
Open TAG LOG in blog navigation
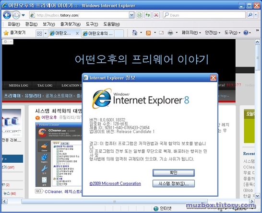[x=45, y=85]
